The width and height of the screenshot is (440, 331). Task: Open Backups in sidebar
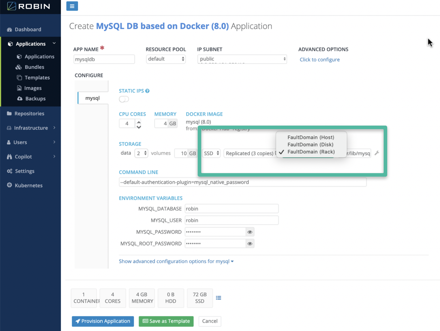(35, 99)
